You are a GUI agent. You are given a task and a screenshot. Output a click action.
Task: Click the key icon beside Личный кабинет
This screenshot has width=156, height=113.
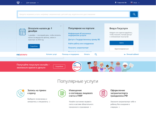coord(125,54)
